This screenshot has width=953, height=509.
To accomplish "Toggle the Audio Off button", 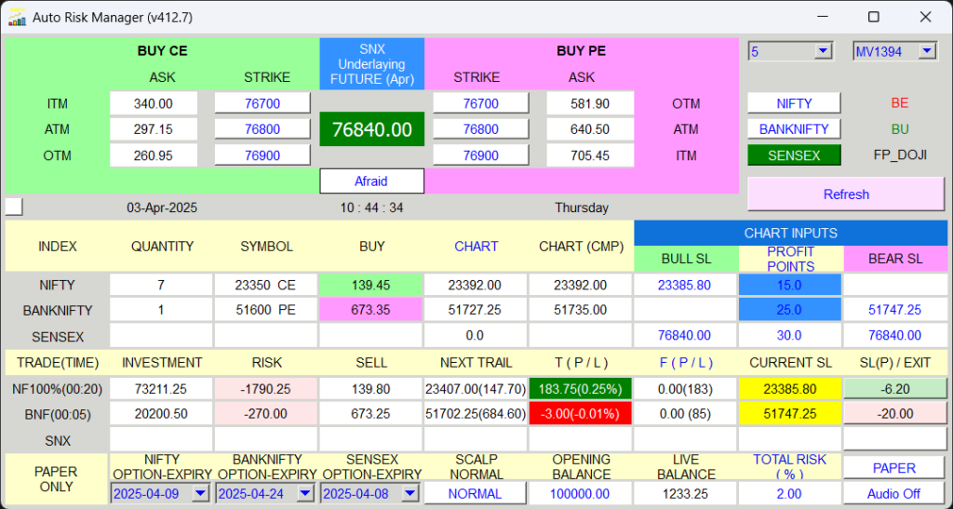I will tap(894, 494).
